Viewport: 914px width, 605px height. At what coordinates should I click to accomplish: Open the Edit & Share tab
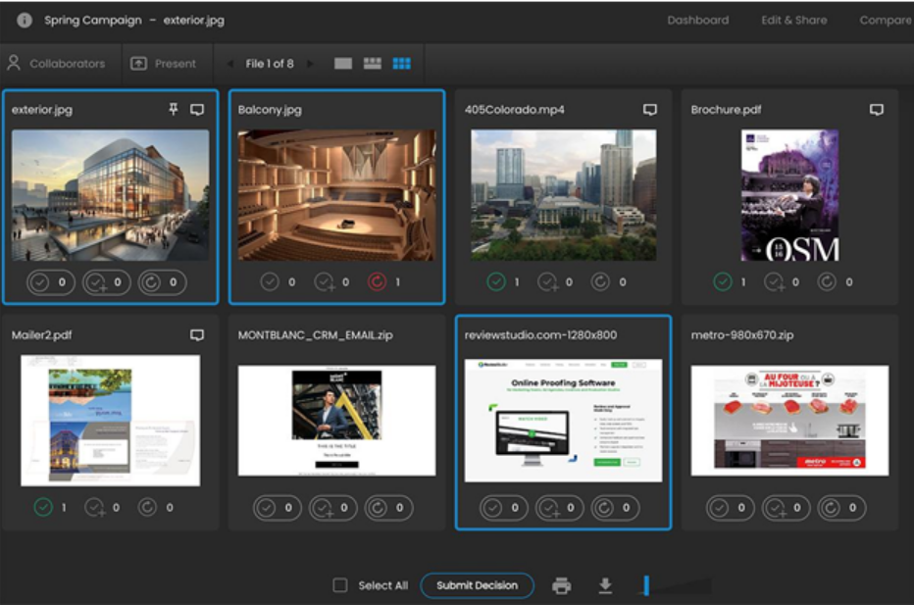point(793,21)
